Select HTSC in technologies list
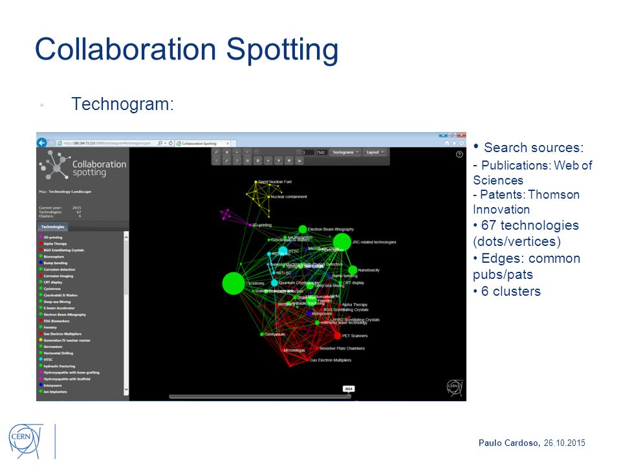The image size is (621, 466). [x=45, y=359]
